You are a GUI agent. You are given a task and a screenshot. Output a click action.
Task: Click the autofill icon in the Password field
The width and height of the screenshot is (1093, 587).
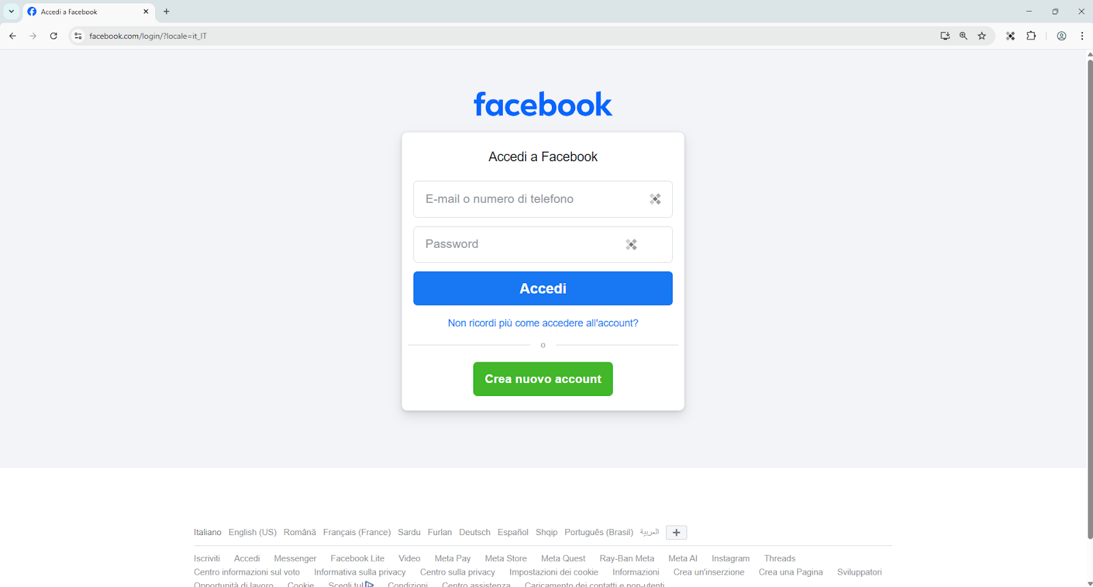631,244
